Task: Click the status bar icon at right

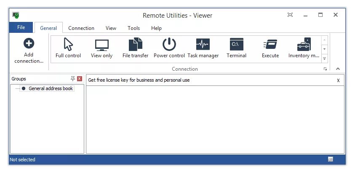Action: 330,160
